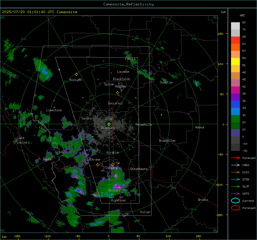257x240 pixels.
Task: Click the bright yellow swatch between 54 and 51
Action: point(235,62)
